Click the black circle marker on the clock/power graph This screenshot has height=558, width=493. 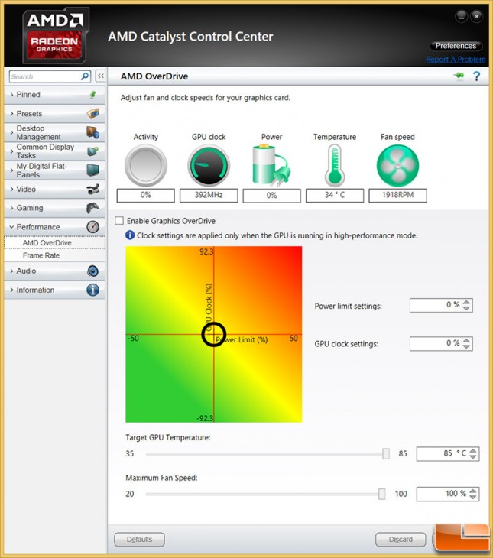[213, 334]
